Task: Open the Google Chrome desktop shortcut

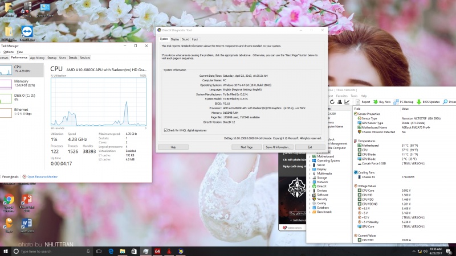Action: click(x=9, y=201)
